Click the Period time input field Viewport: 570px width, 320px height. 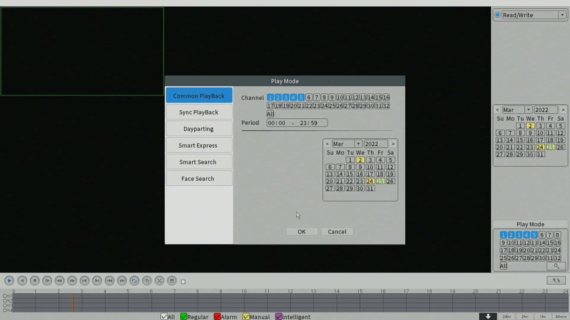(297, 123)
